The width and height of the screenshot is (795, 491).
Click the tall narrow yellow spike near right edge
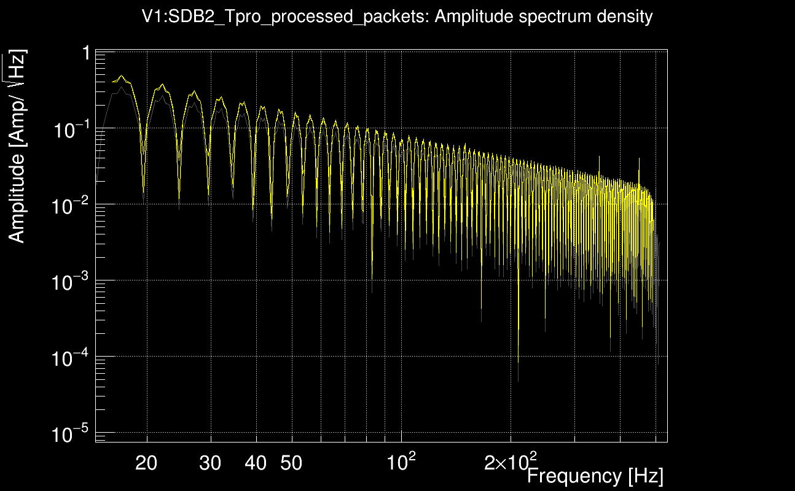coord(640,160)
